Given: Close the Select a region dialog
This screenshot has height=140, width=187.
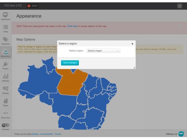Looking at the screenshot, I should coord(132,44).
